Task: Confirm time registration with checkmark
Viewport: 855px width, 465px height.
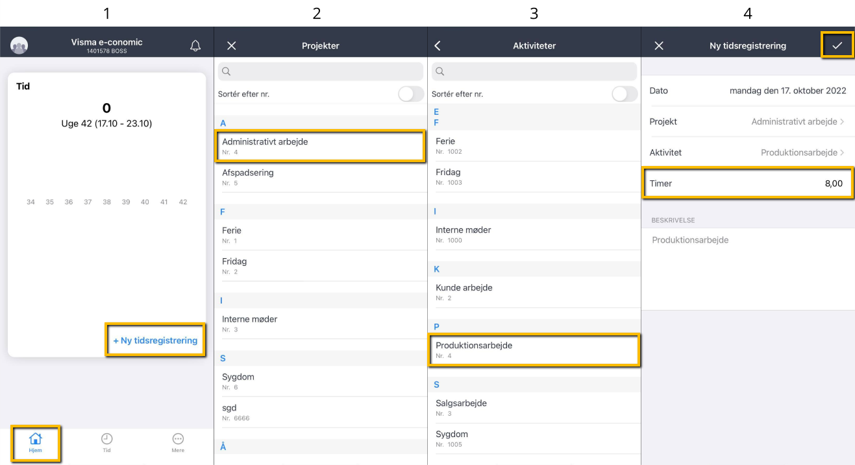Action: coord(837,45)
